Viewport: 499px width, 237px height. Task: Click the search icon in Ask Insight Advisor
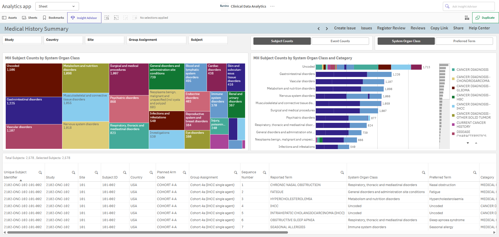pos(447,6)
